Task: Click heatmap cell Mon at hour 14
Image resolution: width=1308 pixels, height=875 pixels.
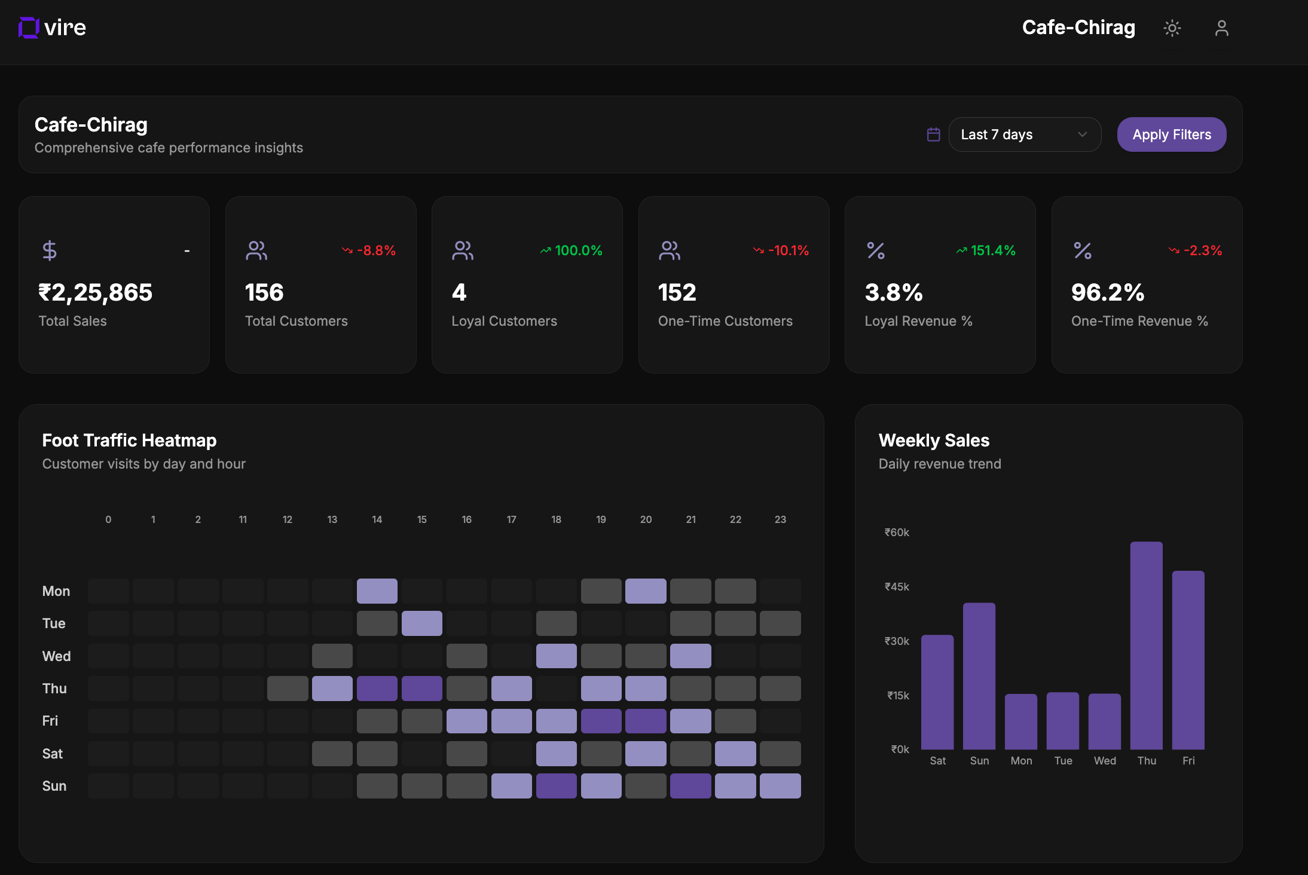Action: (x=377, y=591)
